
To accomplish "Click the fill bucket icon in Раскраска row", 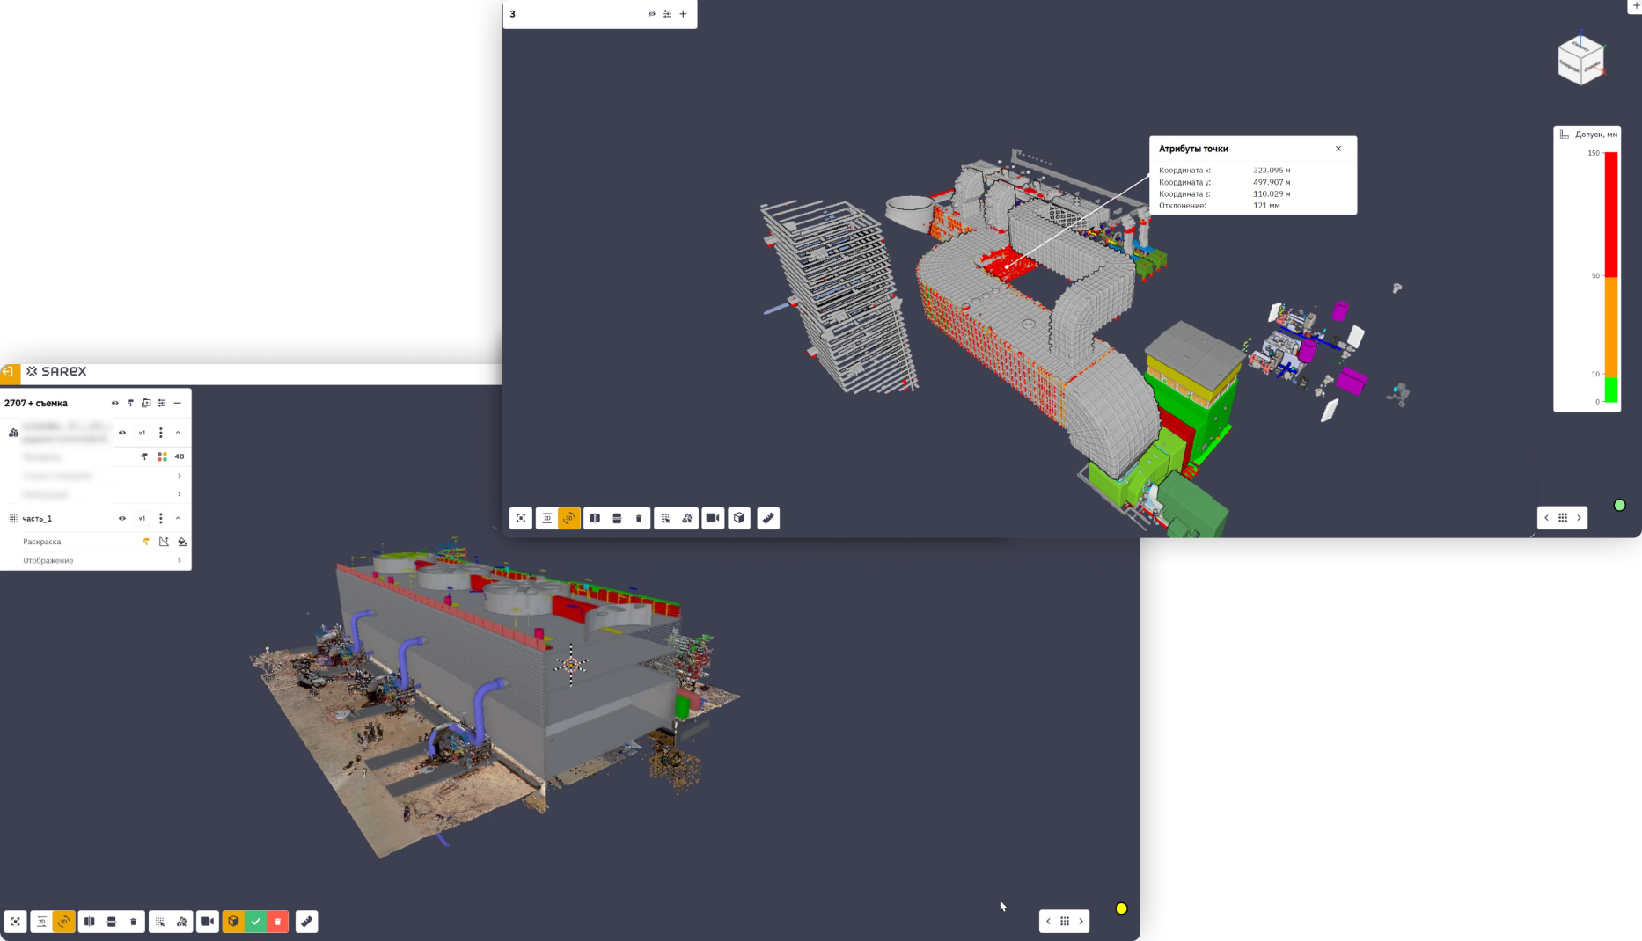I will [x=182, y=542].
